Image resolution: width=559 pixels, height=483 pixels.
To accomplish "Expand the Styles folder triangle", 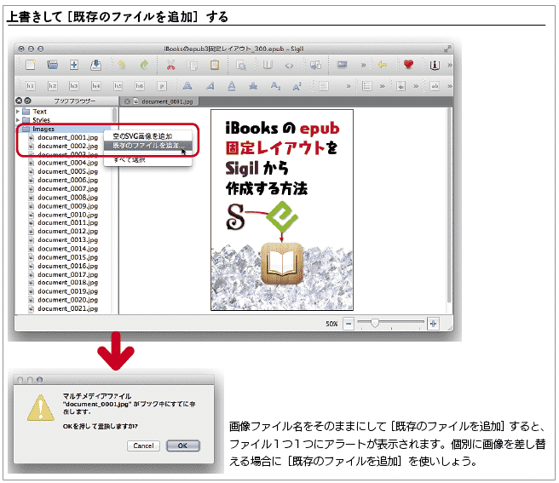I will 18,120.
